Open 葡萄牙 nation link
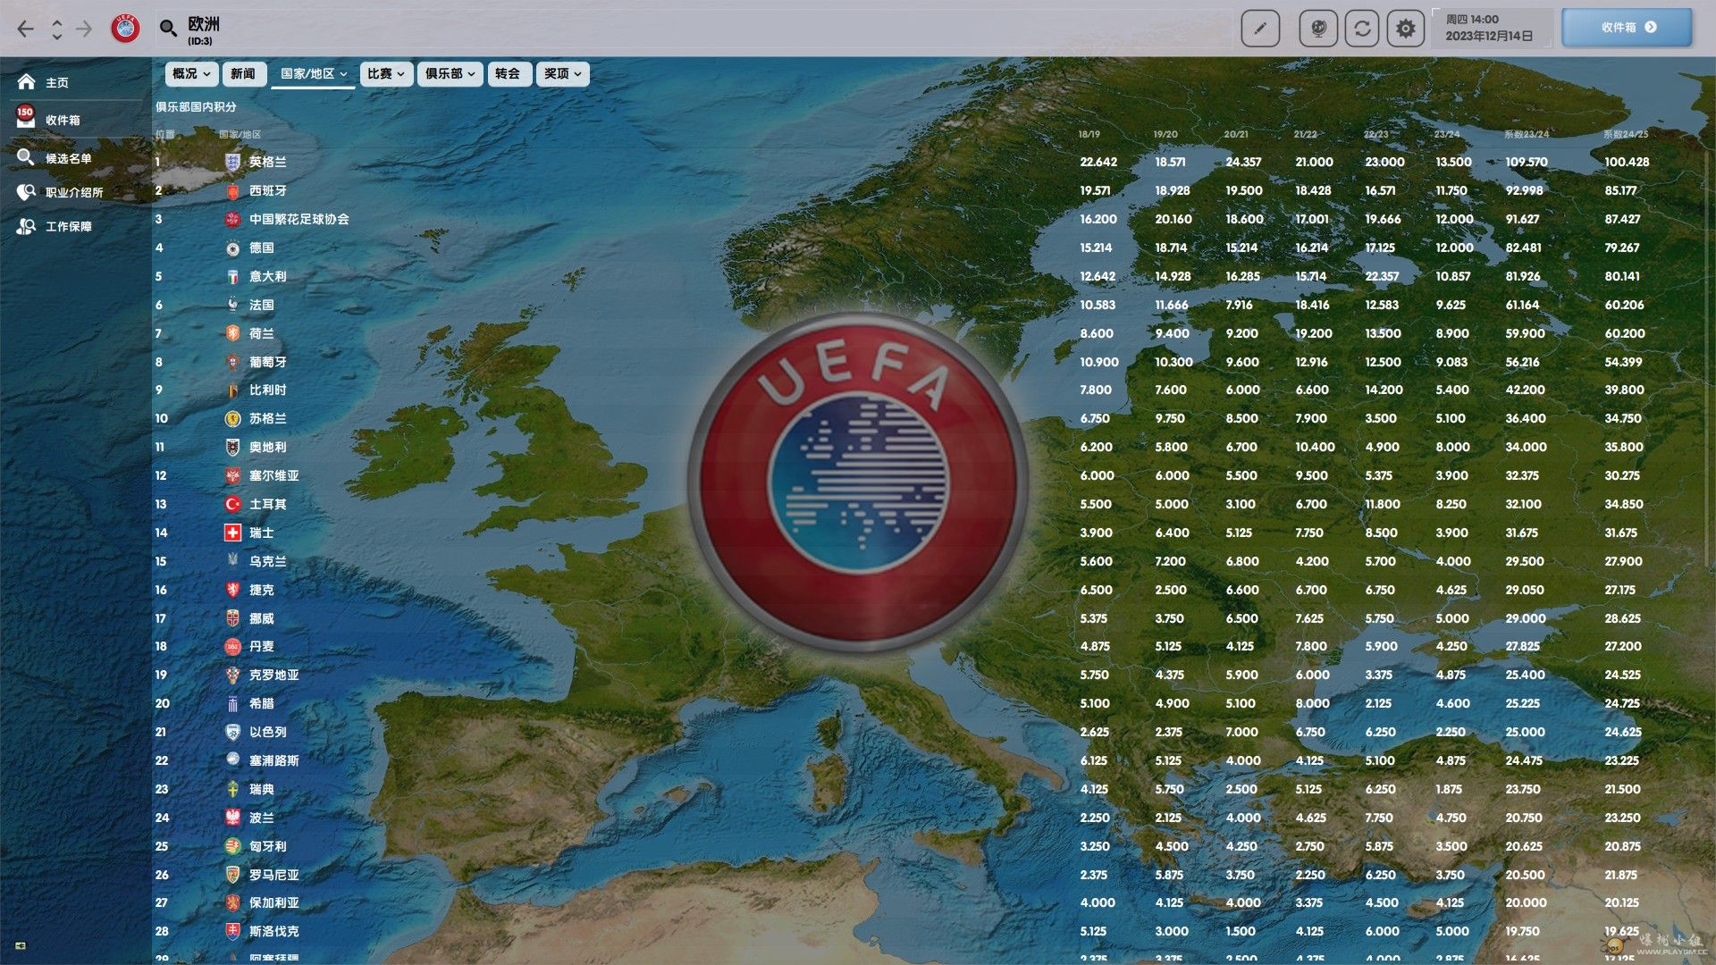The image size is (1716, 965). [267, 362]
